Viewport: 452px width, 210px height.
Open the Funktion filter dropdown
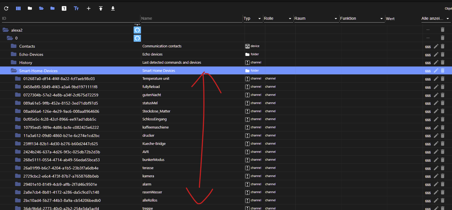pos(381,19)
